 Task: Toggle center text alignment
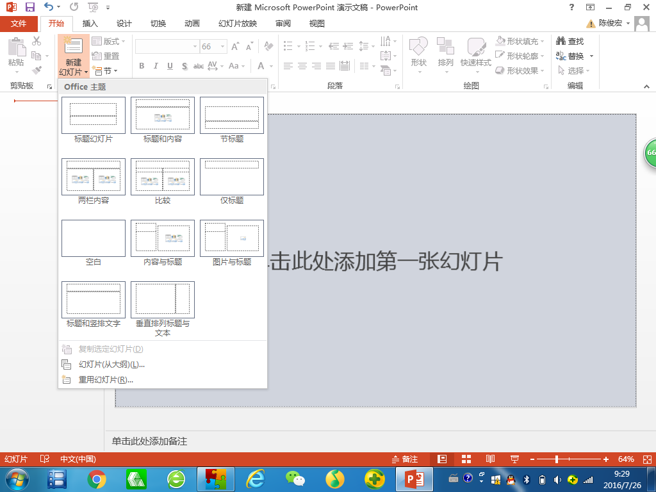pos(302,66)
